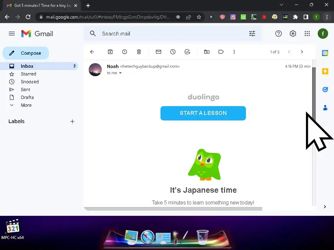Open a new browser tab
334x250 pixels.
(x=88, y=6)
